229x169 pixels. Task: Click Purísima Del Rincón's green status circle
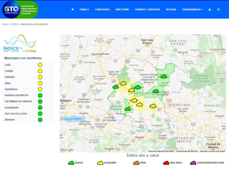[40, 95]
